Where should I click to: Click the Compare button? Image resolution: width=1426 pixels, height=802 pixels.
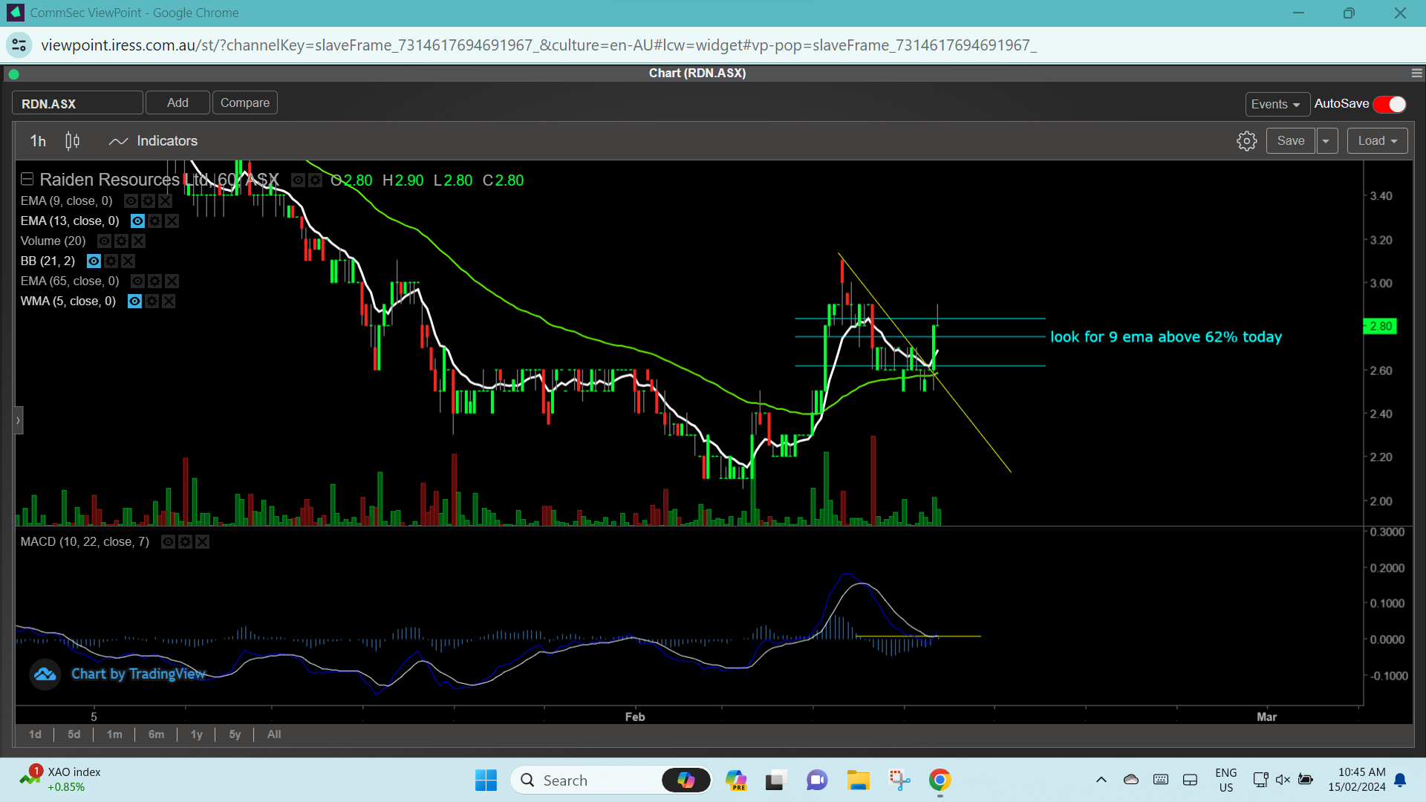pos(245,102)
